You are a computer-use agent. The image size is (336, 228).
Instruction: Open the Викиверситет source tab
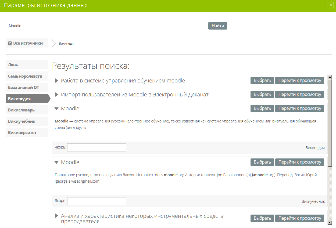[x=27, y=133]
